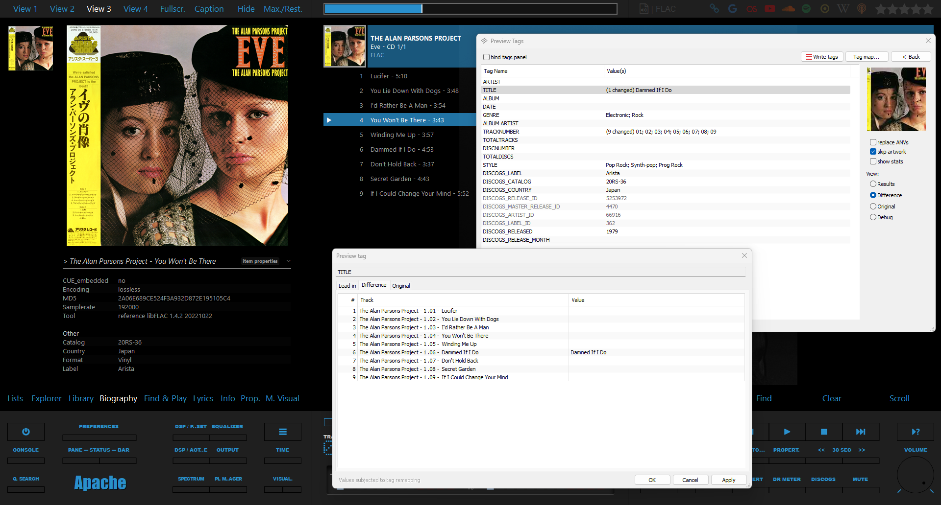The image size is (941, 505).
Task: Click the playback seek progress bar
Action: (x=470, y=9)
